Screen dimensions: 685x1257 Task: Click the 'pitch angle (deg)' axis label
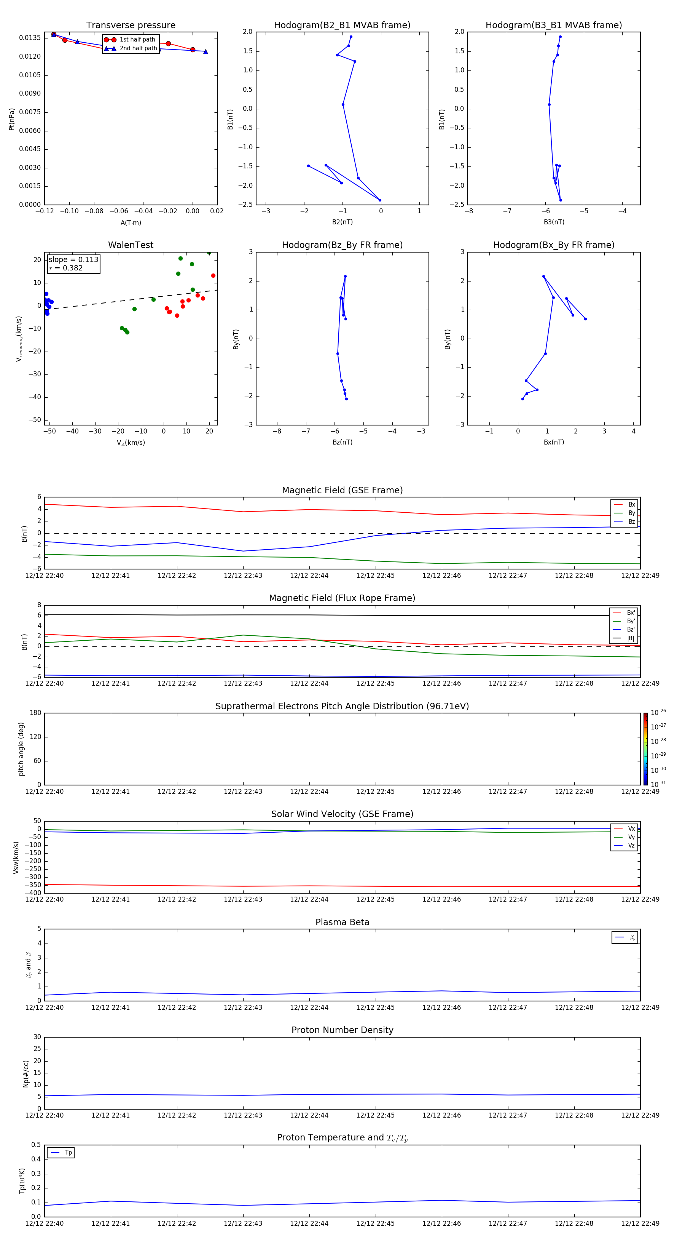click(21, 749)
